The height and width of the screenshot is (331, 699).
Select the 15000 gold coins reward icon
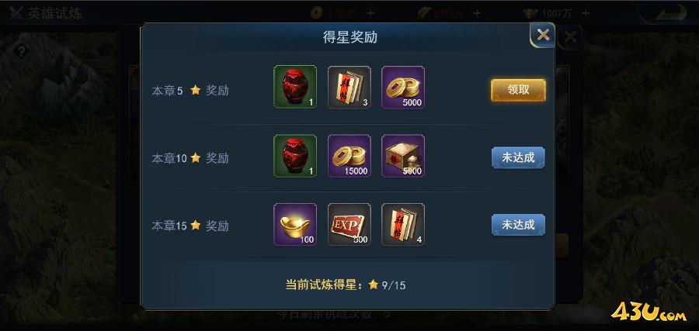(x=349, y=156)
